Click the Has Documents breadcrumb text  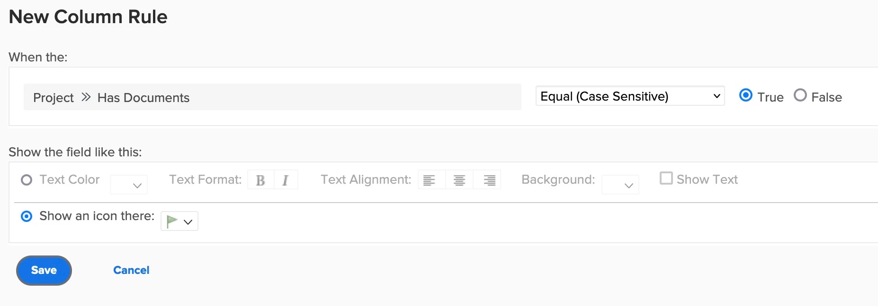coord(143,98)
